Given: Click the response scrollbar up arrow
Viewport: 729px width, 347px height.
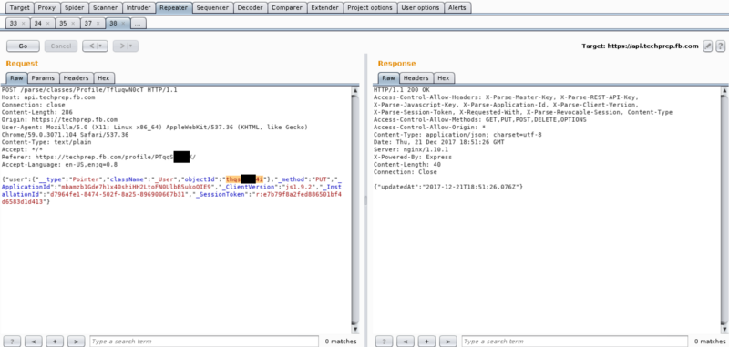Looking at the screenshot, I should click(x=724, y=90).
